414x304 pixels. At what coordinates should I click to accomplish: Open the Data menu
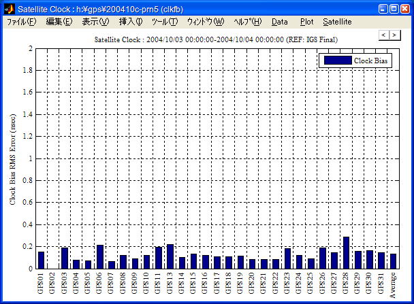[280, 22]
